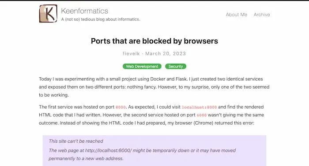Viewport: 309px width, 166px height.
Task: Click the post date March 20, 2023
Action: click(x=166, y=54)
